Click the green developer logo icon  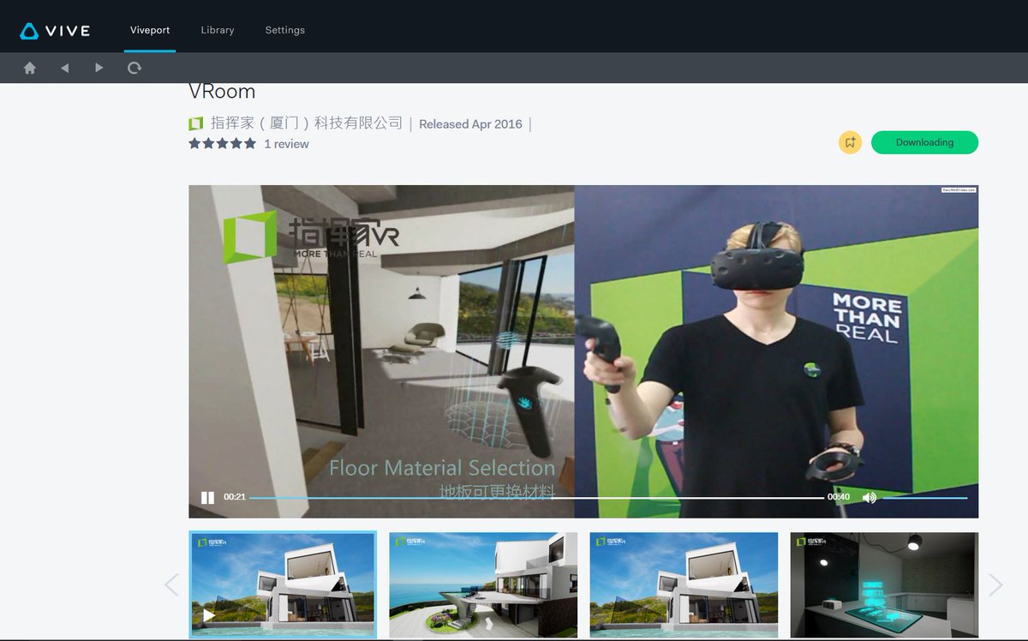(x=196, y=124)
